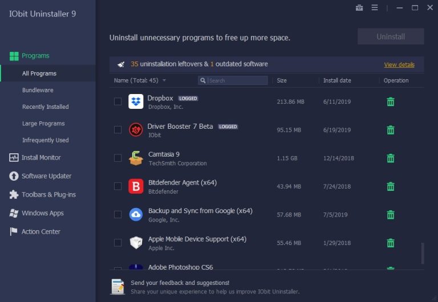
Task: Select the Apple Mobile Device Support checkbox
Action: coord(117,243)
